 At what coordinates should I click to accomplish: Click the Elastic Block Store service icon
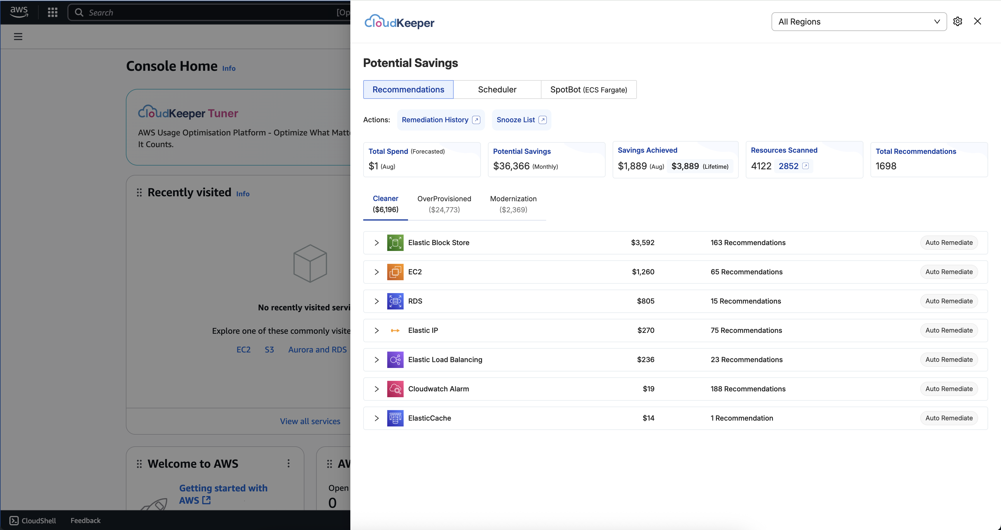[395, 243]
